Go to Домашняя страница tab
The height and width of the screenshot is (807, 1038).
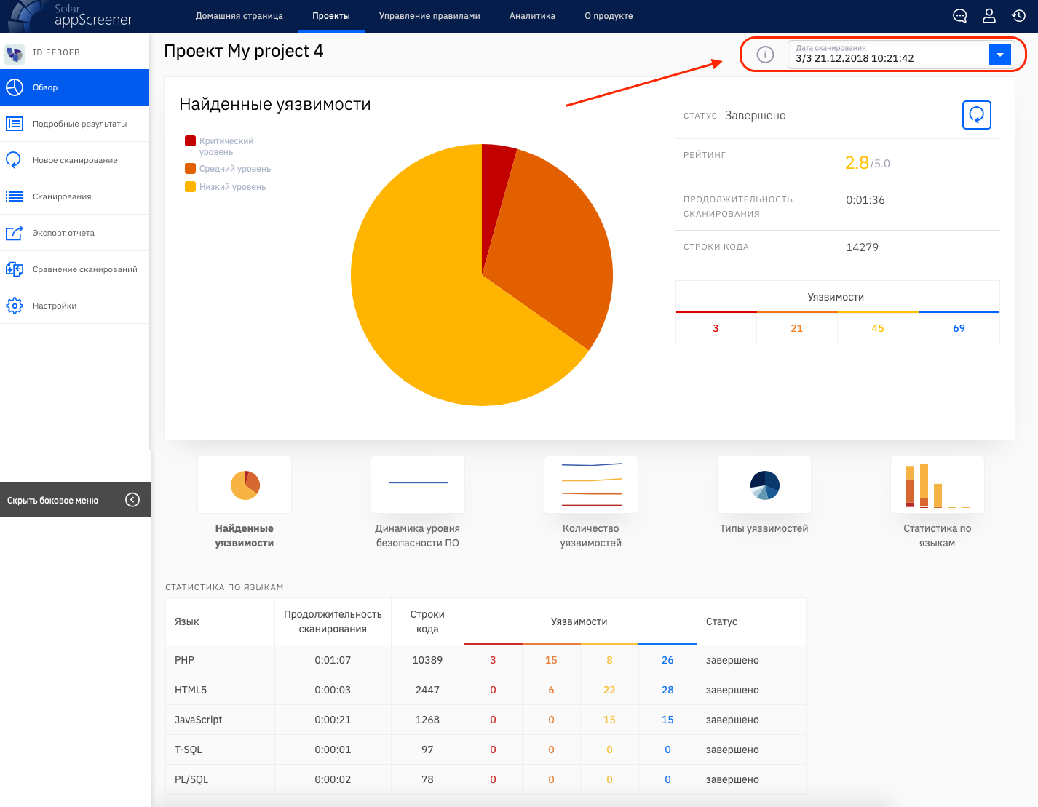pos(239,16)
